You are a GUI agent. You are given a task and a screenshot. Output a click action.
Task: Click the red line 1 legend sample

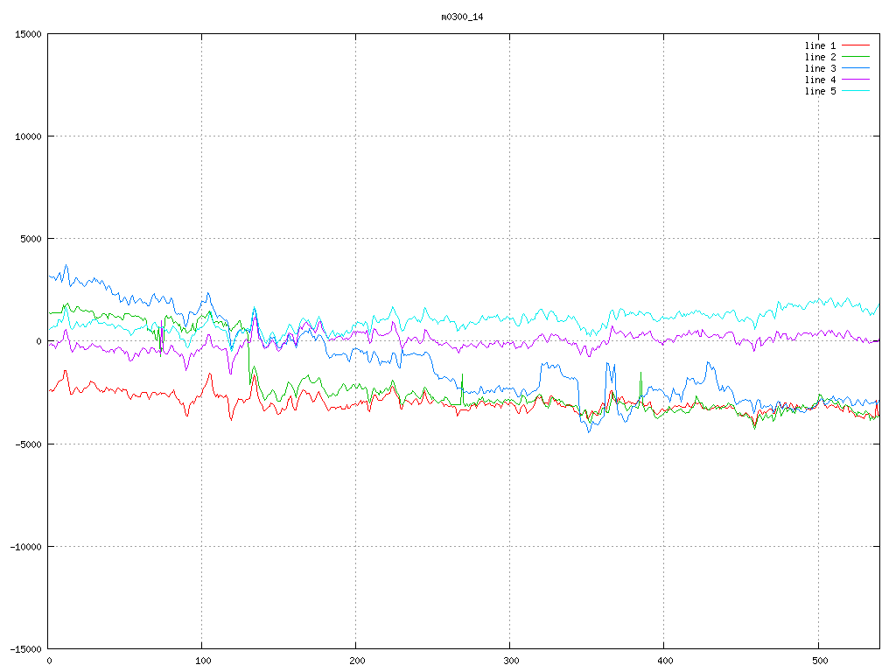(x=856, y=45)
